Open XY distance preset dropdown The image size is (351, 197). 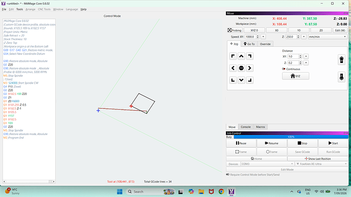[x=306, y=56]
